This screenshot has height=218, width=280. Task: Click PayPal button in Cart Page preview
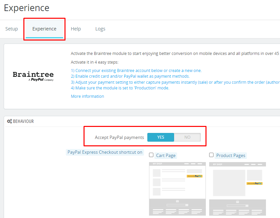[x=194, y=176]
